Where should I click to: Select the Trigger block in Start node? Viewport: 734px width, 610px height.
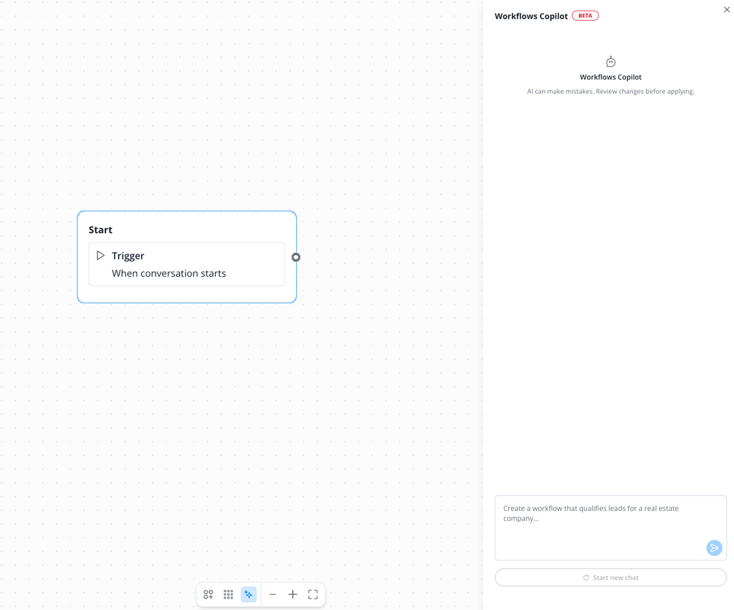pos(187,264)
